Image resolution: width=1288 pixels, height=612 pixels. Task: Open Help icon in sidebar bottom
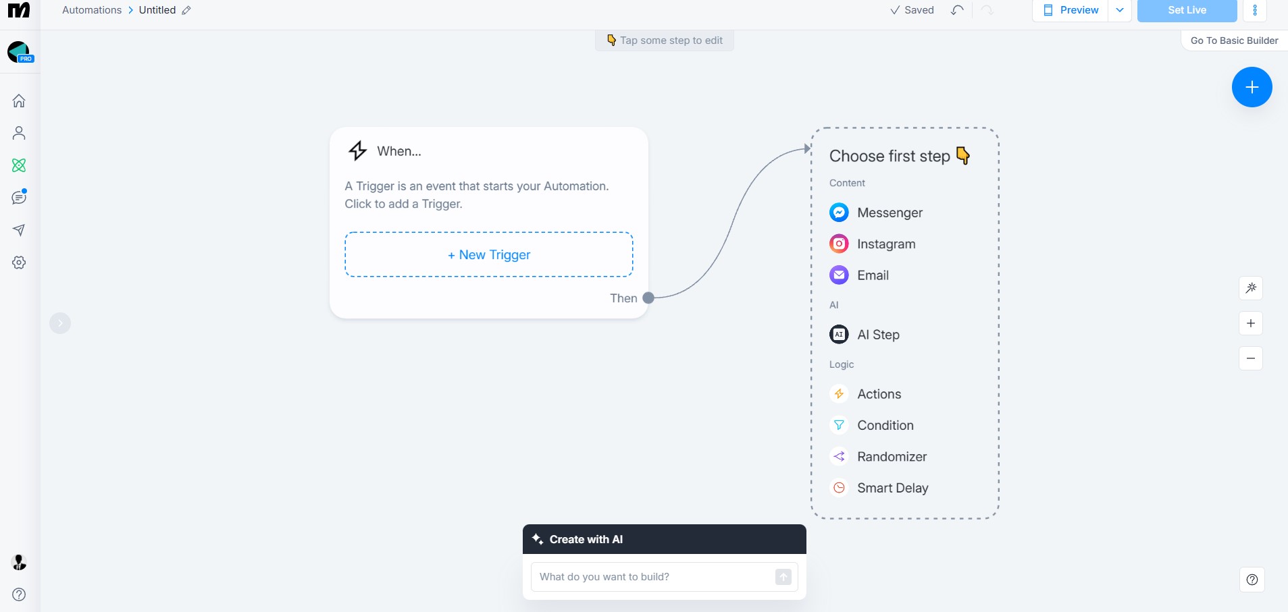[x=19, y=594]
